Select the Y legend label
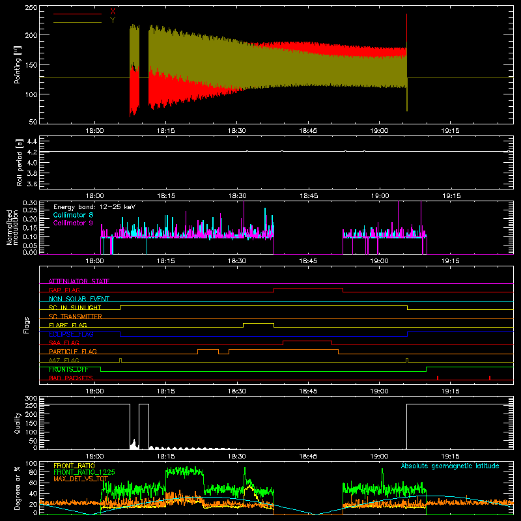Viewport: 521px width, 521px height. (113, 20)
